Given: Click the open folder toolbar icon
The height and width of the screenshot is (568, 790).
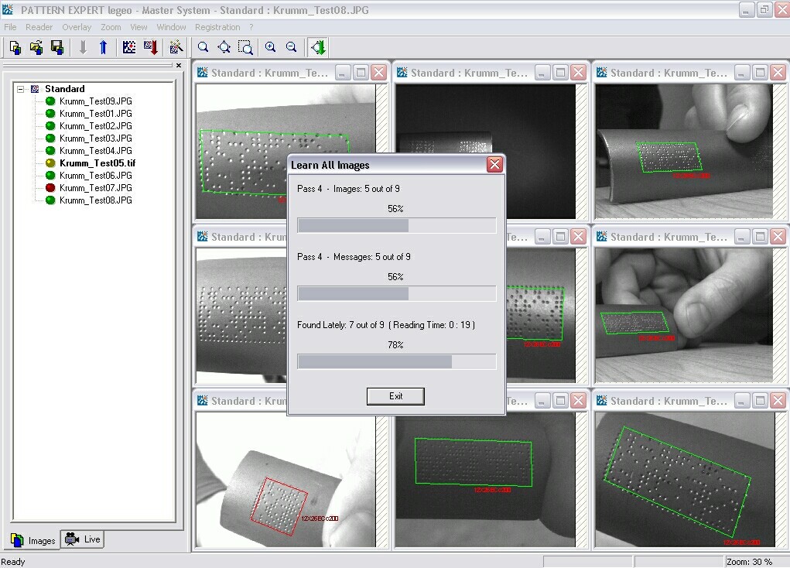Looking at the screenshot, I should click(x=36, y=47).
